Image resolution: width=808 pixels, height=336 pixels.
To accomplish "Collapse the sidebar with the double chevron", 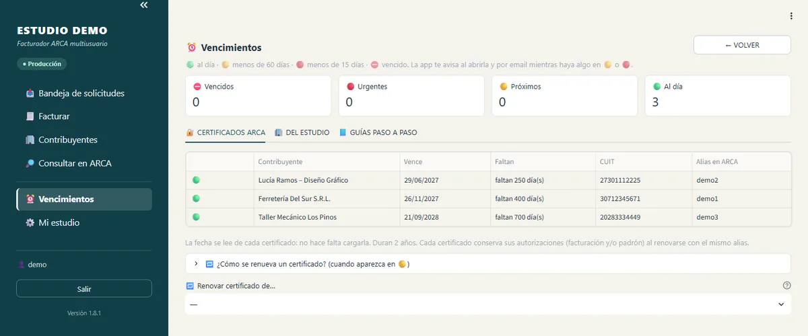I will click(x=143, y=5).
